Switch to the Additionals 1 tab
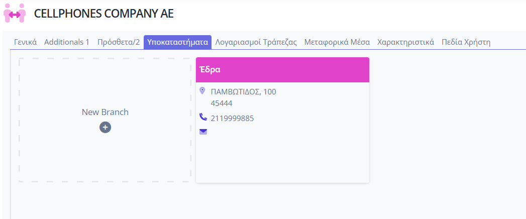The image size is (526, 219). [67, 42]
